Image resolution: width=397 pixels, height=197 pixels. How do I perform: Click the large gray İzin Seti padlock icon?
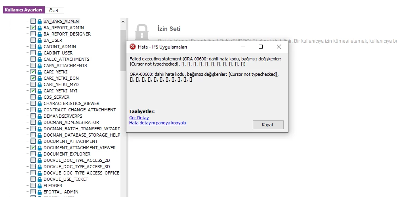point(141,32)
